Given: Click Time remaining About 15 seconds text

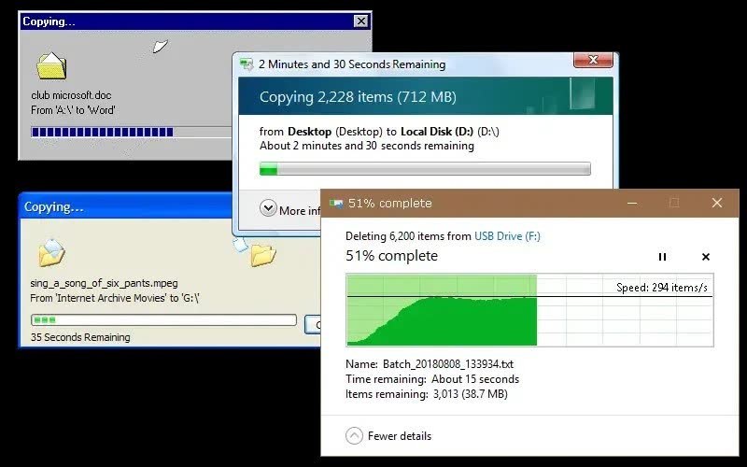Looking at the screenshot, I should [432, 379].
